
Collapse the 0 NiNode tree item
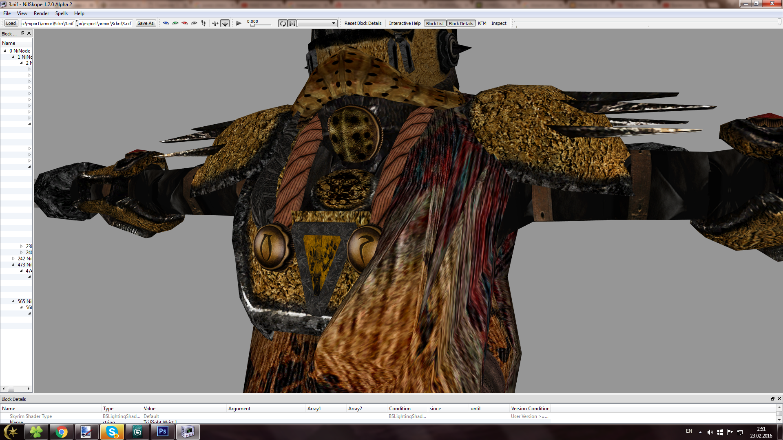click(5, 51)
